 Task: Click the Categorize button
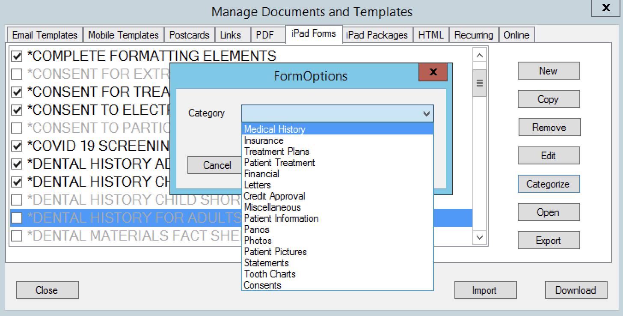click(x=549, y=184)
